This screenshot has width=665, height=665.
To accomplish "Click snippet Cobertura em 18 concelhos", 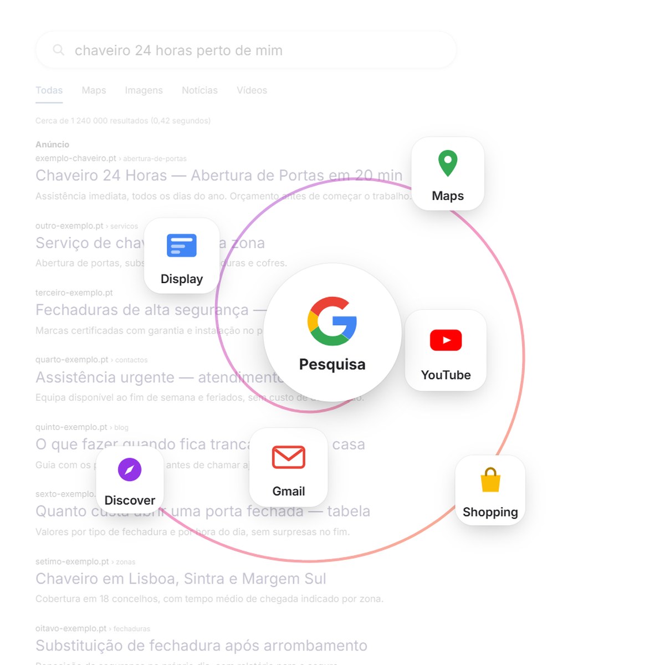I will tap(209, 599).
